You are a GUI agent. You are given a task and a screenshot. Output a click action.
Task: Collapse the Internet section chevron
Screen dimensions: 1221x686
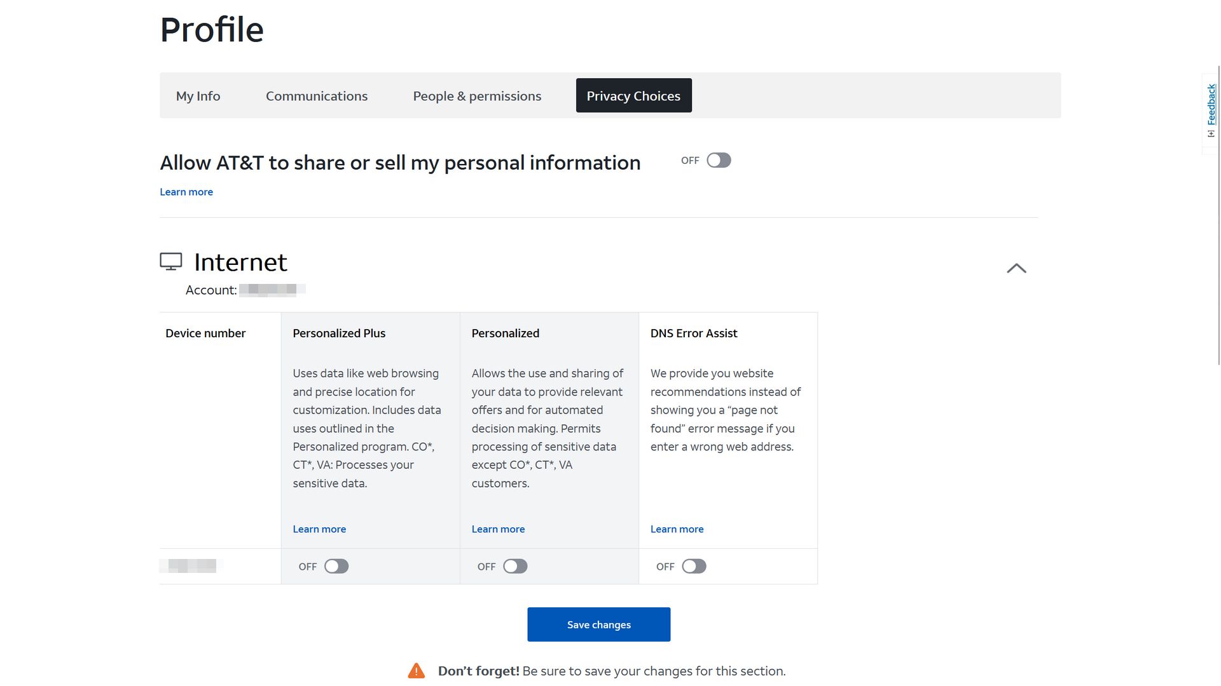1016,268
